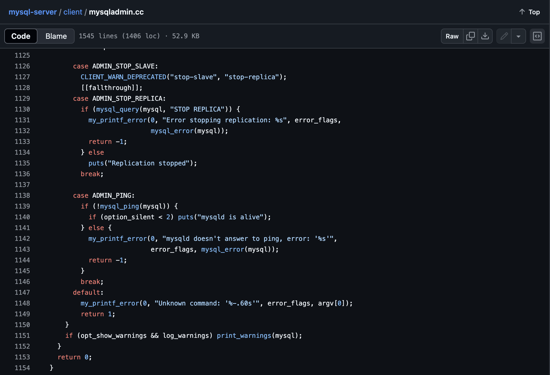Click mysql_query symbol on line 1130
This screenshot has height=375, width=550.
click(x=117, y=109)
